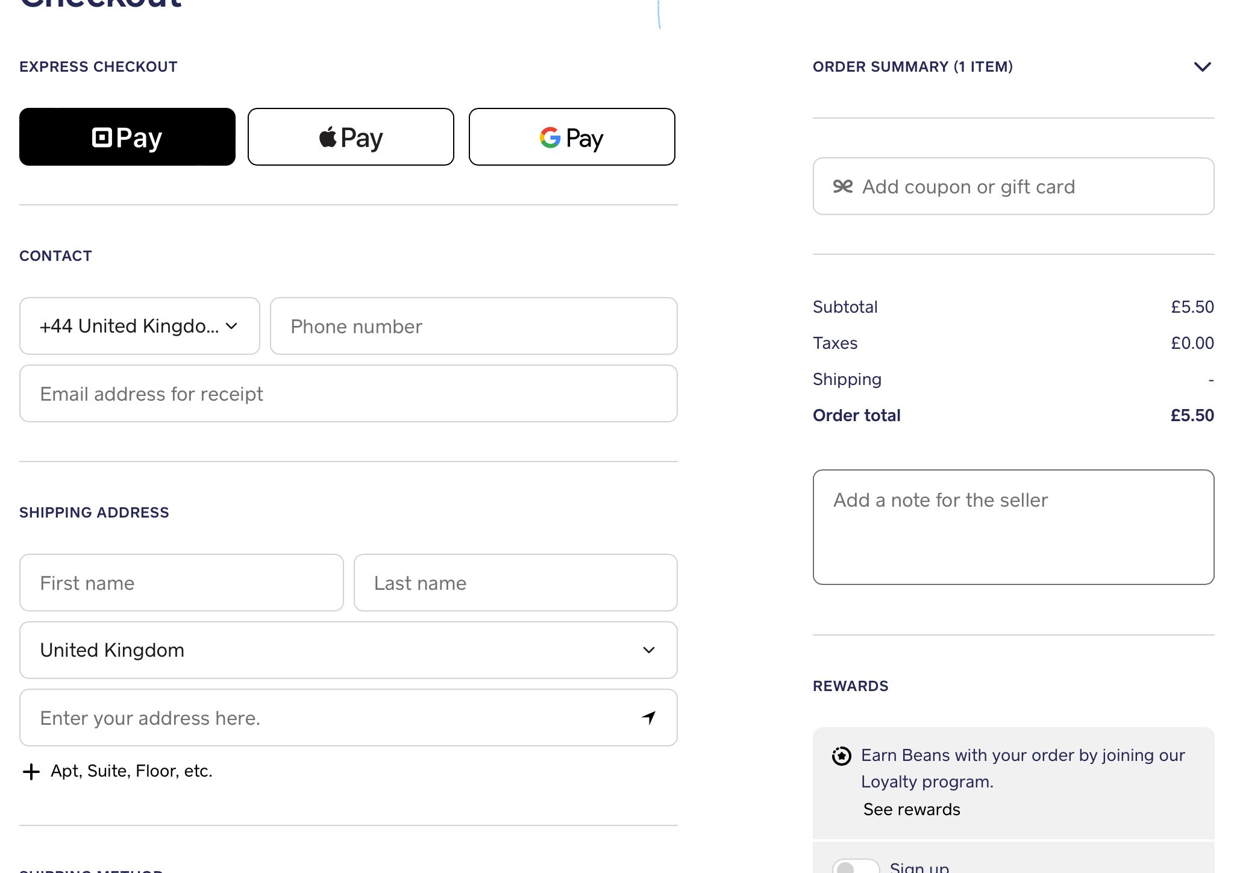
Task: Add Apt, Suite, Floor, etc. line
Action: click(131, 771)
